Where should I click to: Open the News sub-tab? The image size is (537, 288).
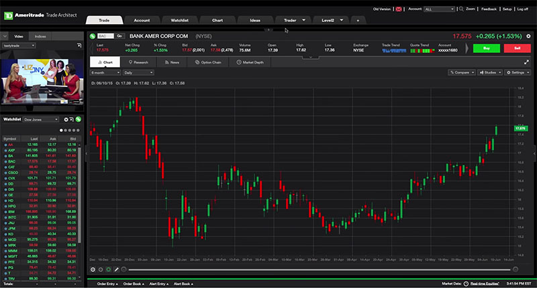point(172,62)
